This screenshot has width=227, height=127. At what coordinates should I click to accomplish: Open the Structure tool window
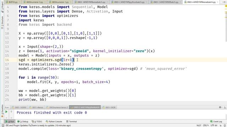2,22
